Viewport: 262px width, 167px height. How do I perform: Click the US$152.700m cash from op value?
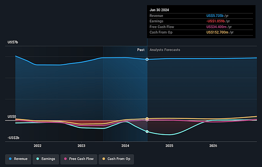click(x=219, y=32)
